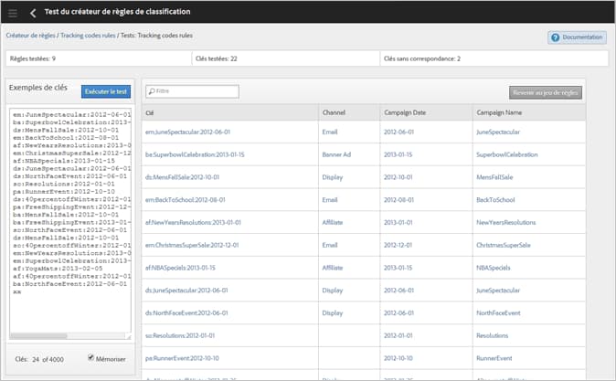Screen dimensions: 616x381
Task: Sort by Campaign Date column header
Action: click(x=405, y=112)
